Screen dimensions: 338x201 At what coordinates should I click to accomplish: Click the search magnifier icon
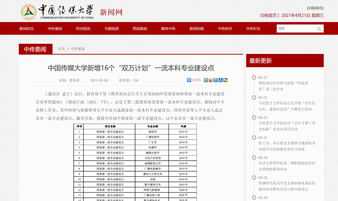pos(319,28)
